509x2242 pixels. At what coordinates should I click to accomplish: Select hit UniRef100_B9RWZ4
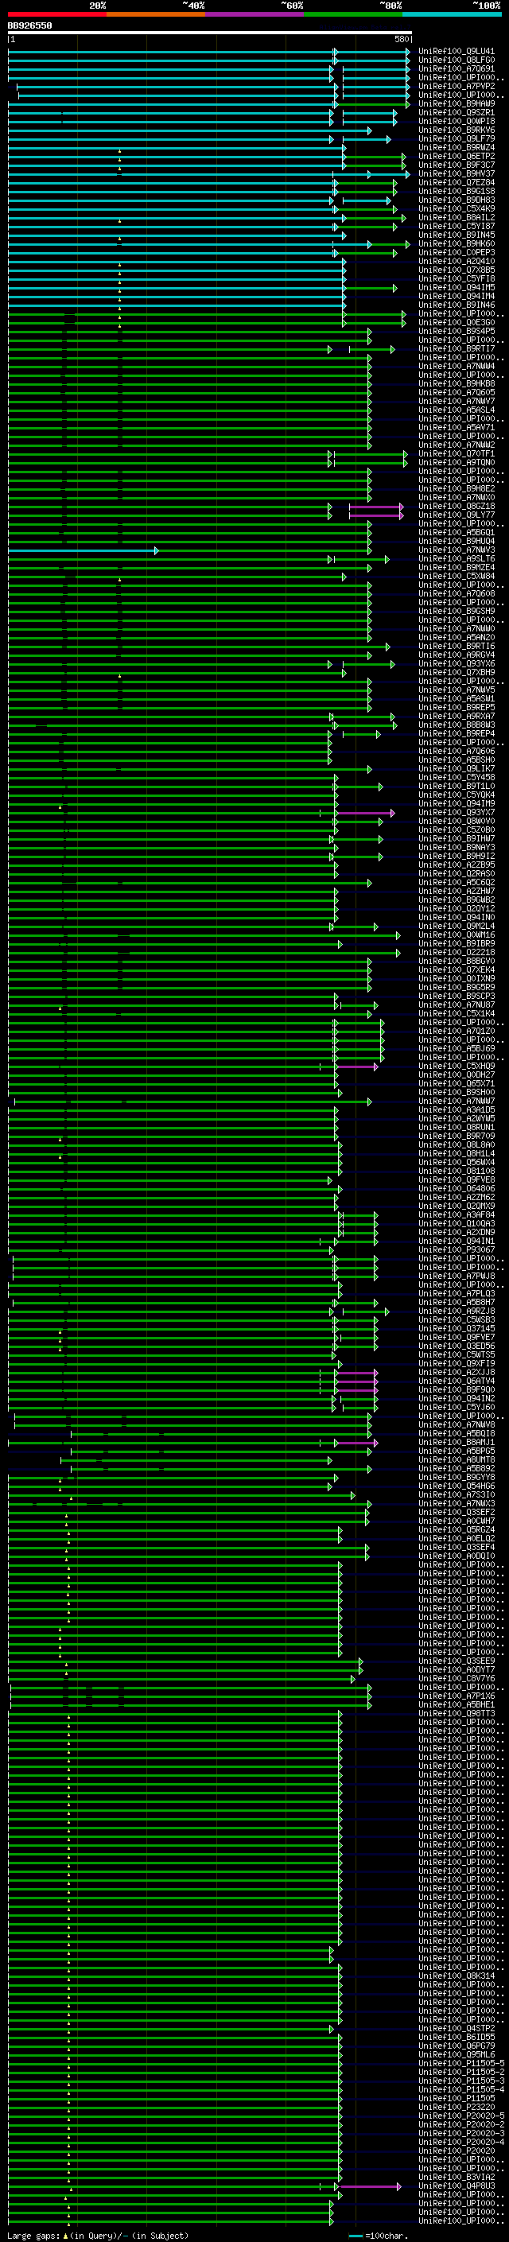pyautogui.click(x=457, y=147)
